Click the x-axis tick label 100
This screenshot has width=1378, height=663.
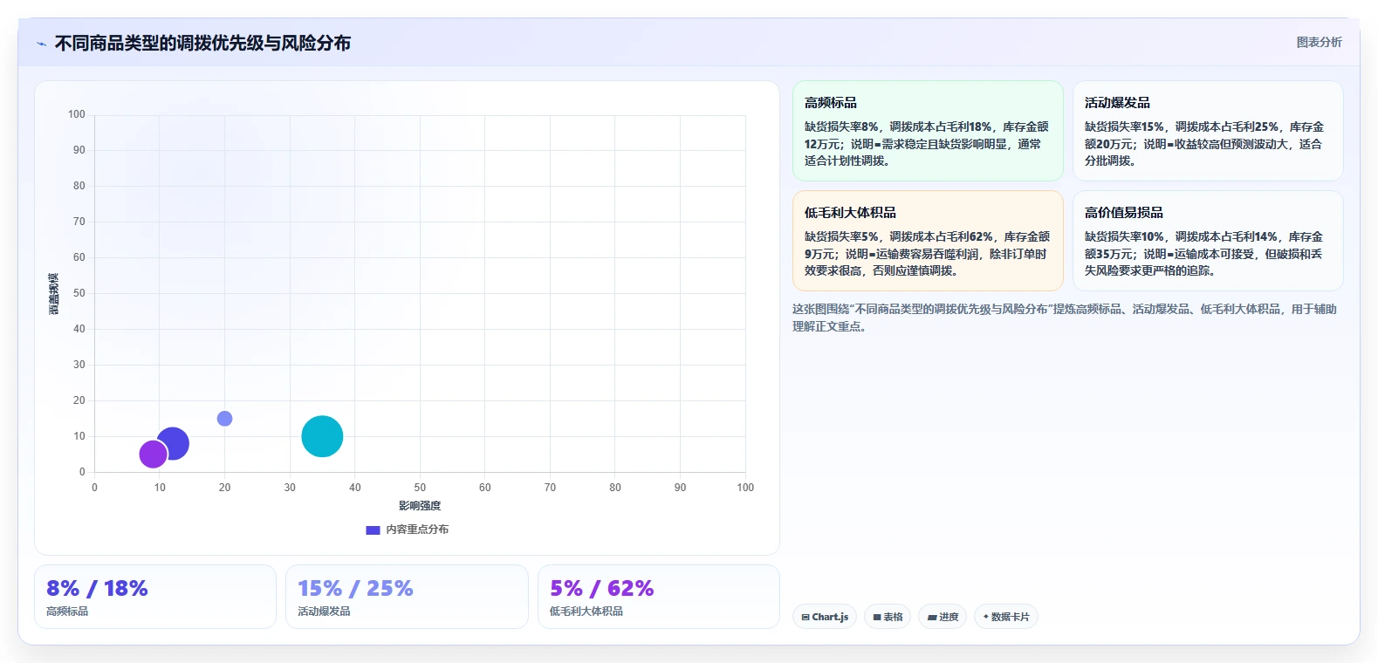coord(745,488)
